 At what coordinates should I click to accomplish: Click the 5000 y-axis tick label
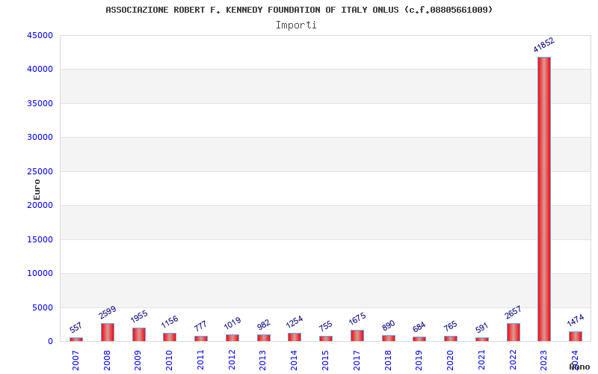43,307
